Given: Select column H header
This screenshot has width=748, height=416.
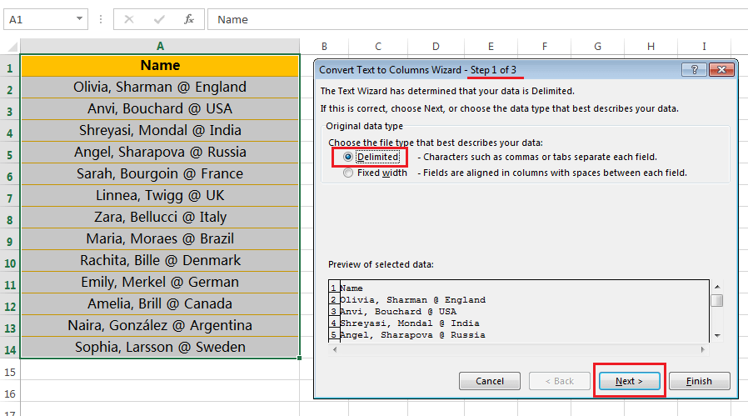Looking at the screenshot, I should coord(651,46).
